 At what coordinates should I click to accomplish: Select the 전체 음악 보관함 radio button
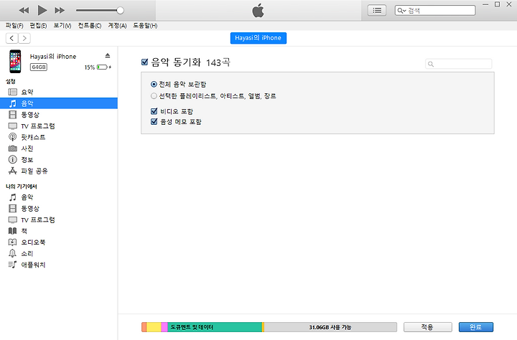[154, 85]
